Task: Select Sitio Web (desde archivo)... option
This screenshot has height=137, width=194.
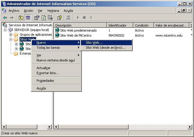Action: pos(106,48)
